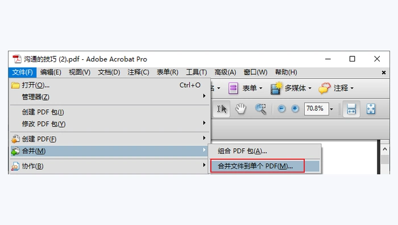Expand the 表单 toolbar dropdown arrow
Screen dimensions: 398x225
pos(260,88)
